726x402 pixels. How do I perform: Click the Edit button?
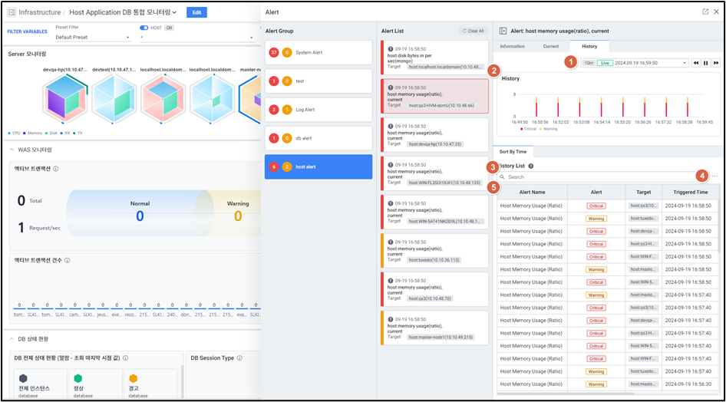click(196, 12)
